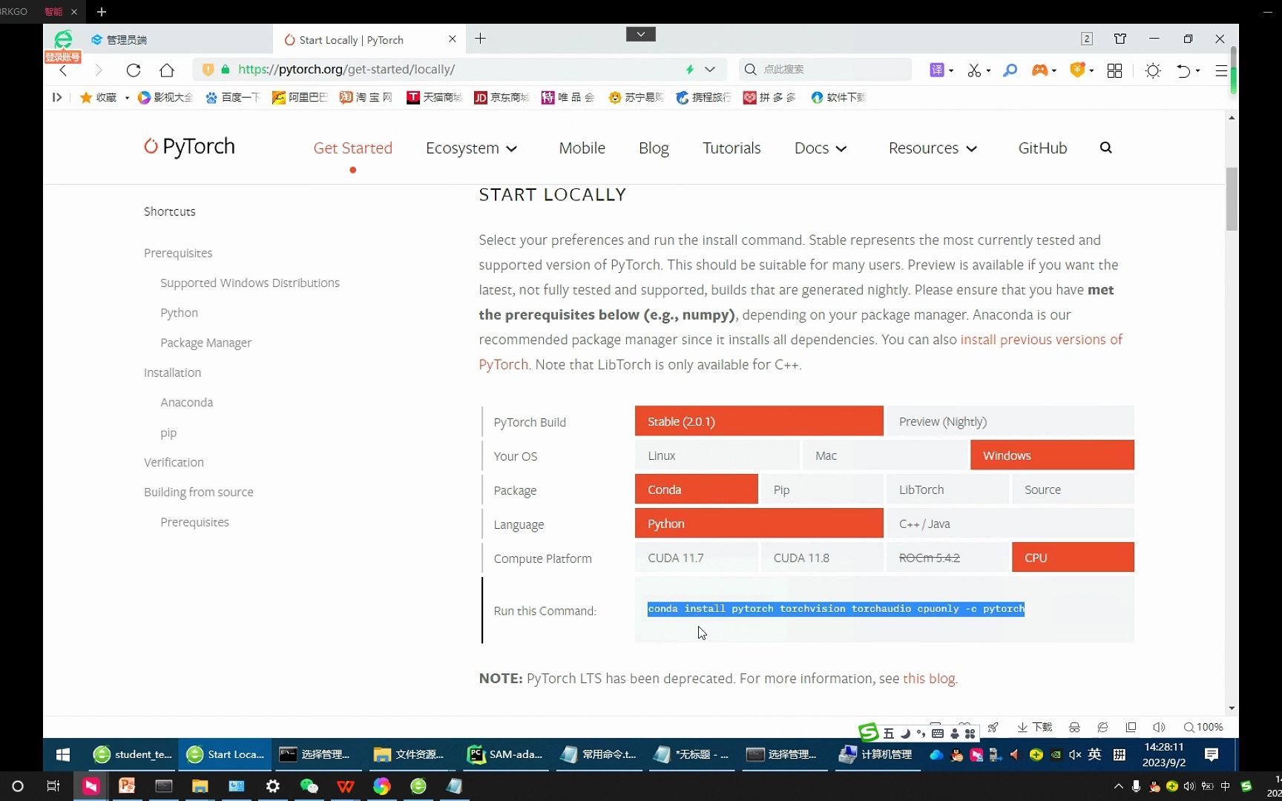Click the scissors screenshot tool icon

point(974,70)
